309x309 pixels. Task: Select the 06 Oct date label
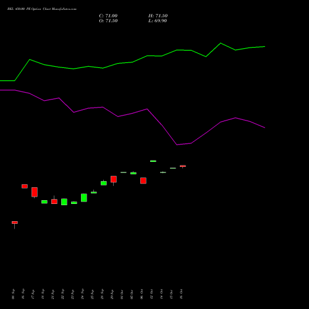pyautogui.click(x=142, y=294)
